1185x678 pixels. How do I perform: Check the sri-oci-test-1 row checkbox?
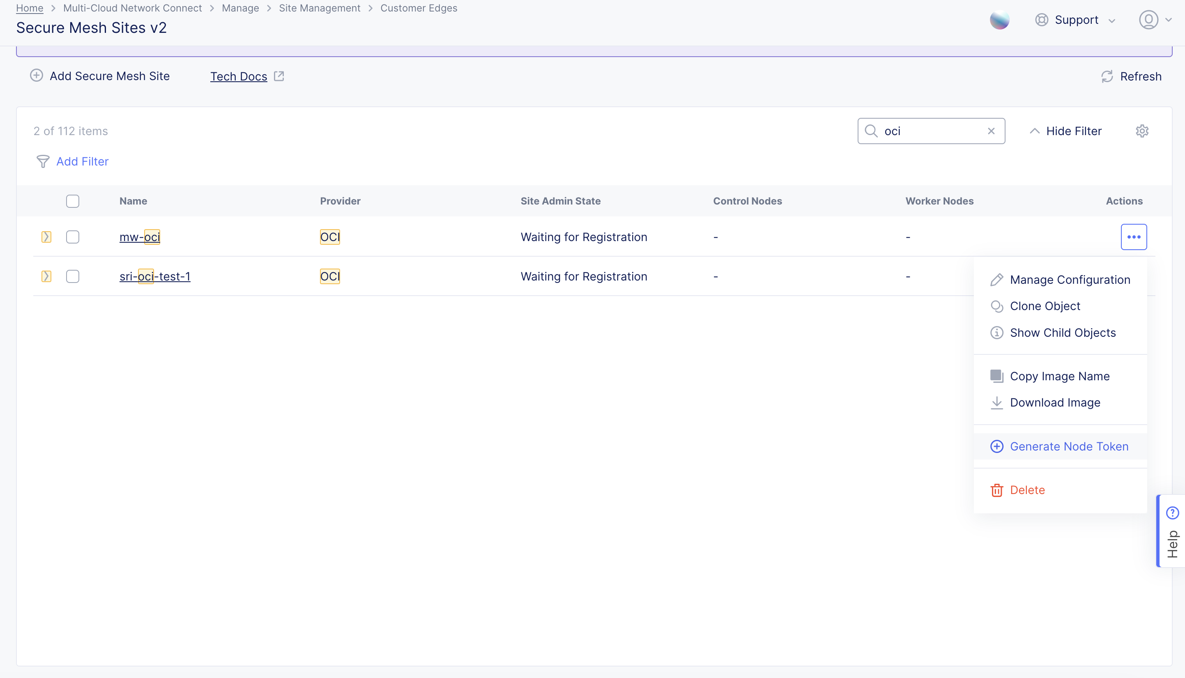(73, 277)
